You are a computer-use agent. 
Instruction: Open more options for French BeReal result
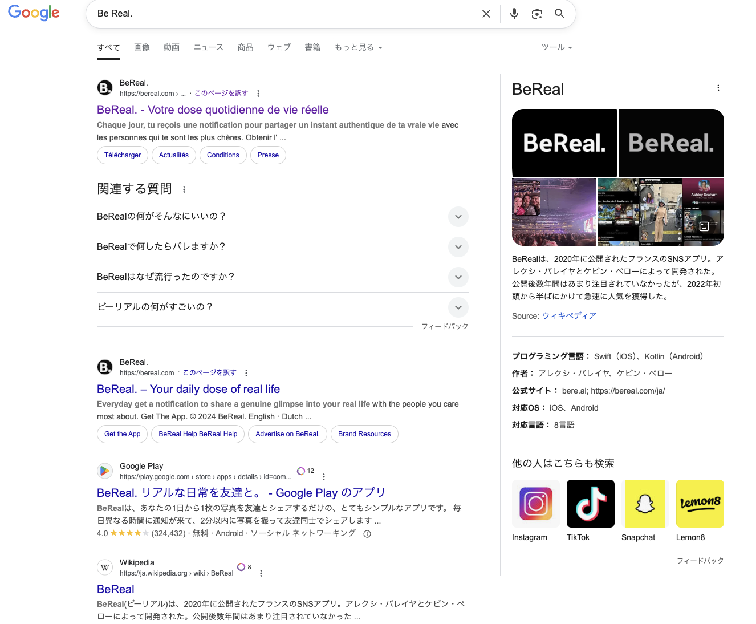click(x=258, y=94)
